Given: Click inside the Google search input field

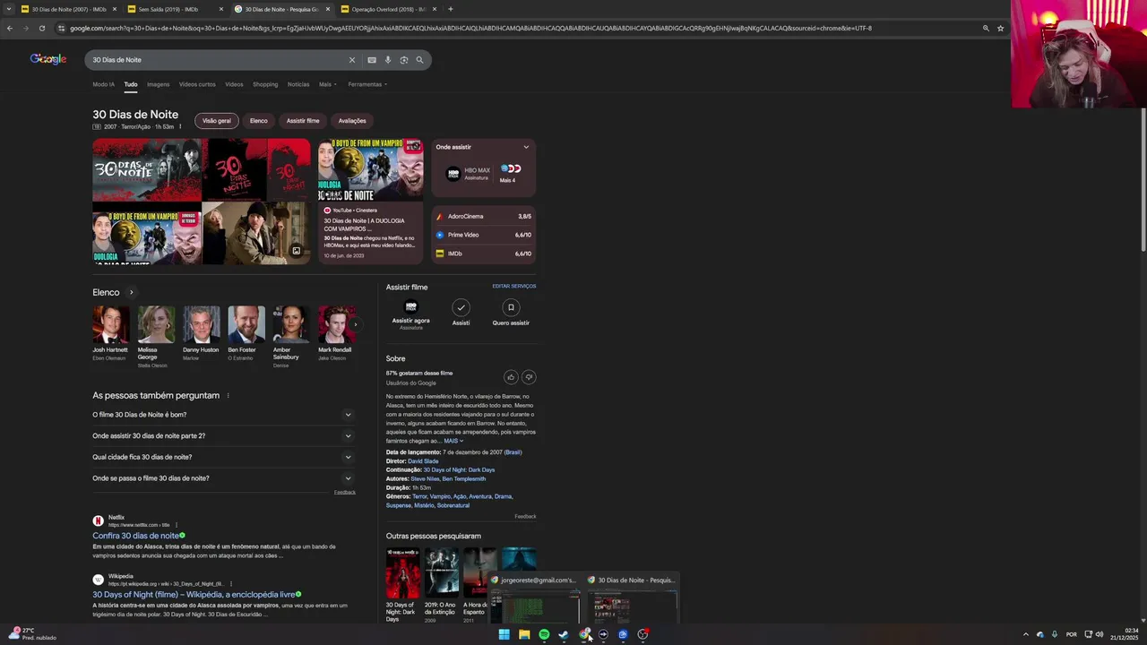Looking at the screenshot, I should click(220, 60).
